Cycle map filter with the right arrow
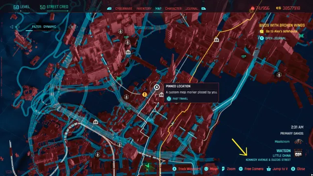The height and width of the screenshot is (176, 313). (76, 27)
